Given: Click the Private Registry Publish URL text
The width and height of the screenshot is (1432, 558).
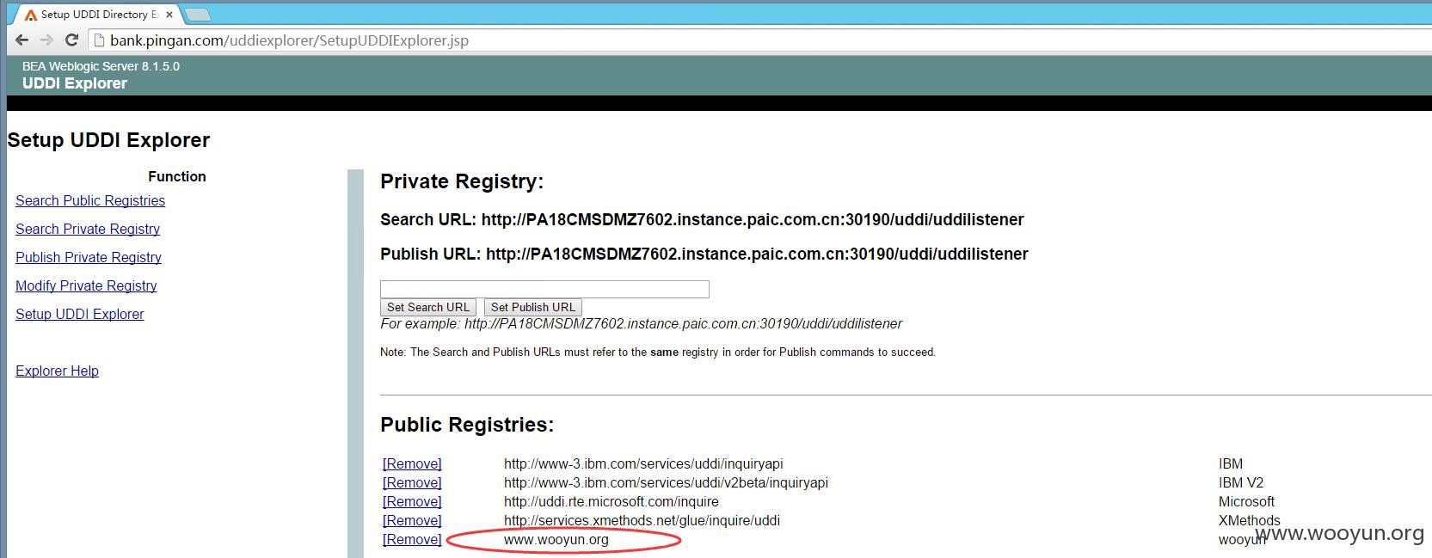Looking at the screenshot, I should tap(704, 254).
